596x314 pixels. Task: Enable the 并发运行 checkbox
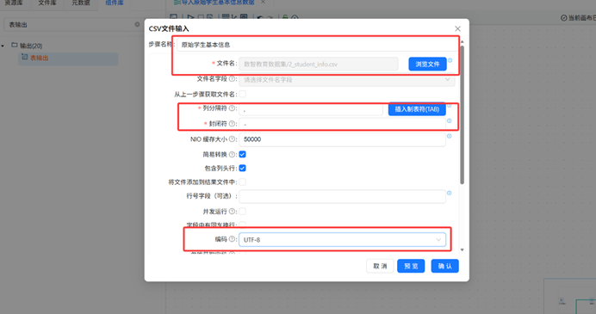(243, 212)
